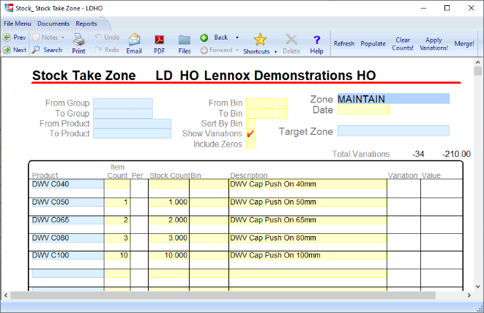
Task: Toggle the Sort By Bin checkbox
Action: coord(250,124)
